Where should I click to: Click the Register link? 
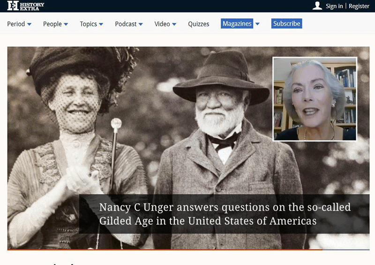pyautogui.click(x=359, y=6)
